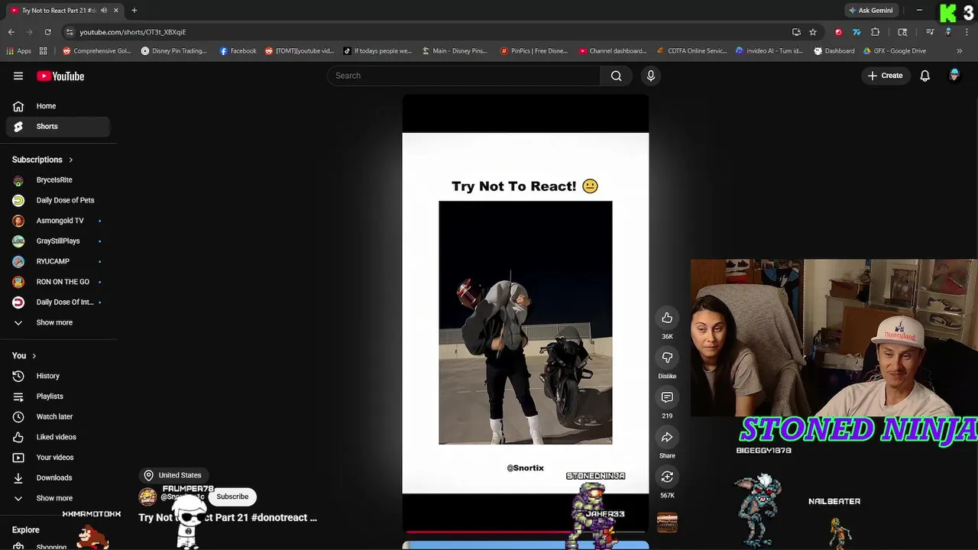978x550 pixels.
Task: Open the Apps shortcut in bookmarks bar
Action: tap(19, 51)
